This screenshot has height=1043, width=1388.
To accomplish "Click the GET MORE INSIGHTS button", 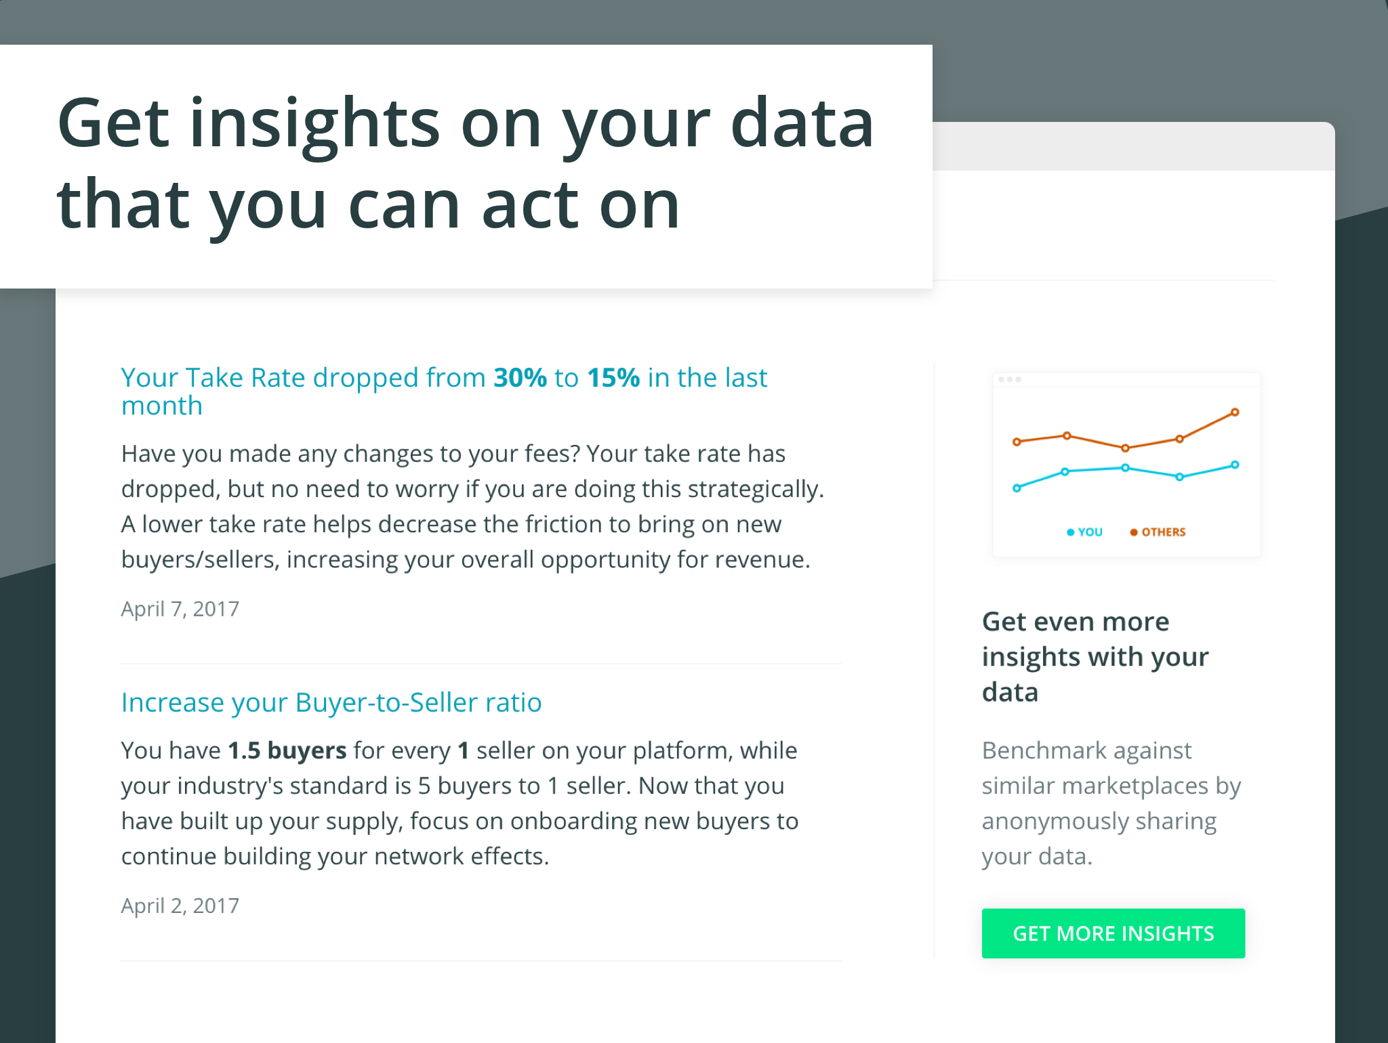I will [1113, 933].
